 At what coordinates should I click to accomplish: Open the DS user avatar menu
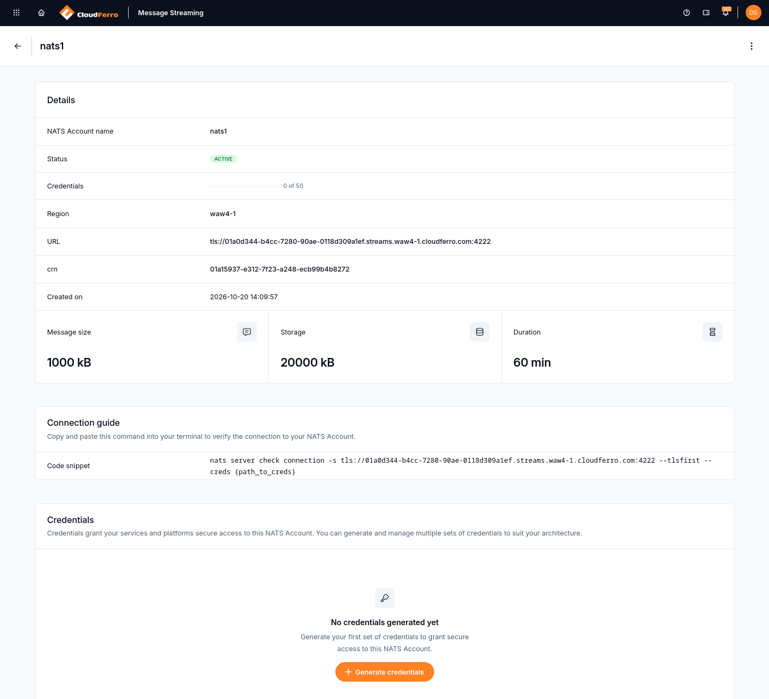[753, 12]
